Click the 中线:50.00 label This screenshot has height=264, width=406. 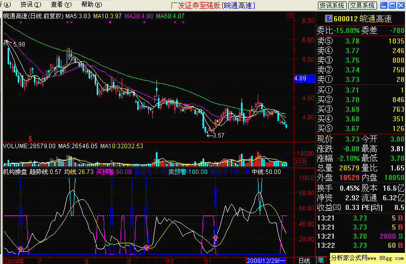[266, 171]
